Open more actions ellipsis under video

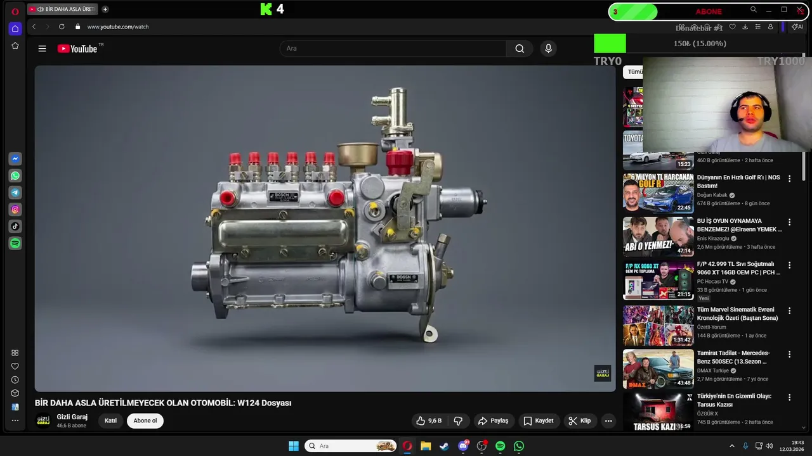tap(608, 421)
